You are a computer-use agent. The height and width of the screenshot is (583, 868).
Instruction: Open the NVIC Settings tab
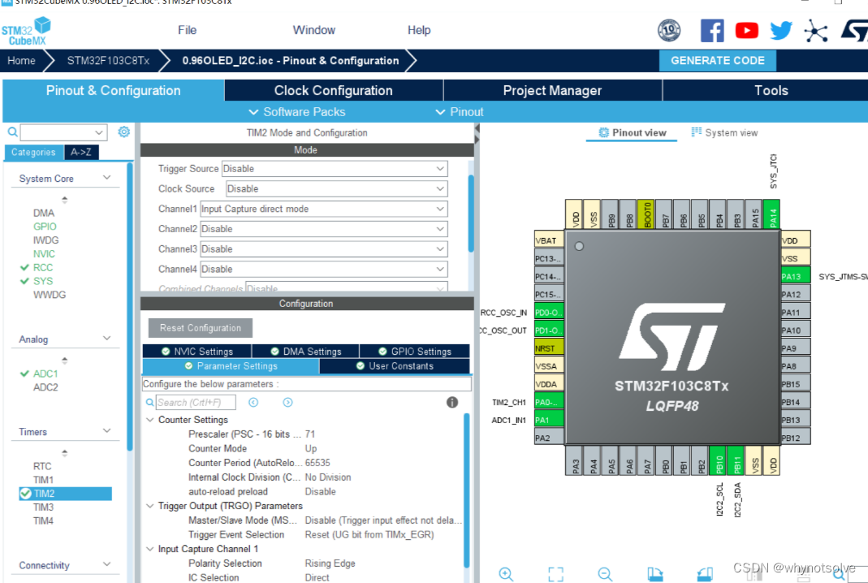click(x=197, y=351)
